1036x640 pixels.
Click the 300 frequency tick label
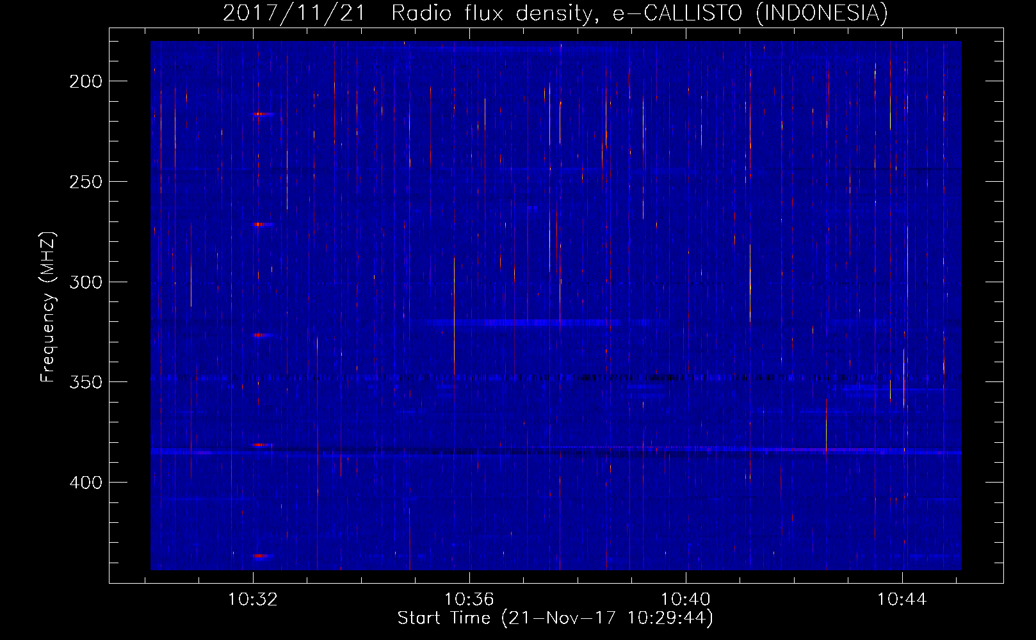(86, 282)
